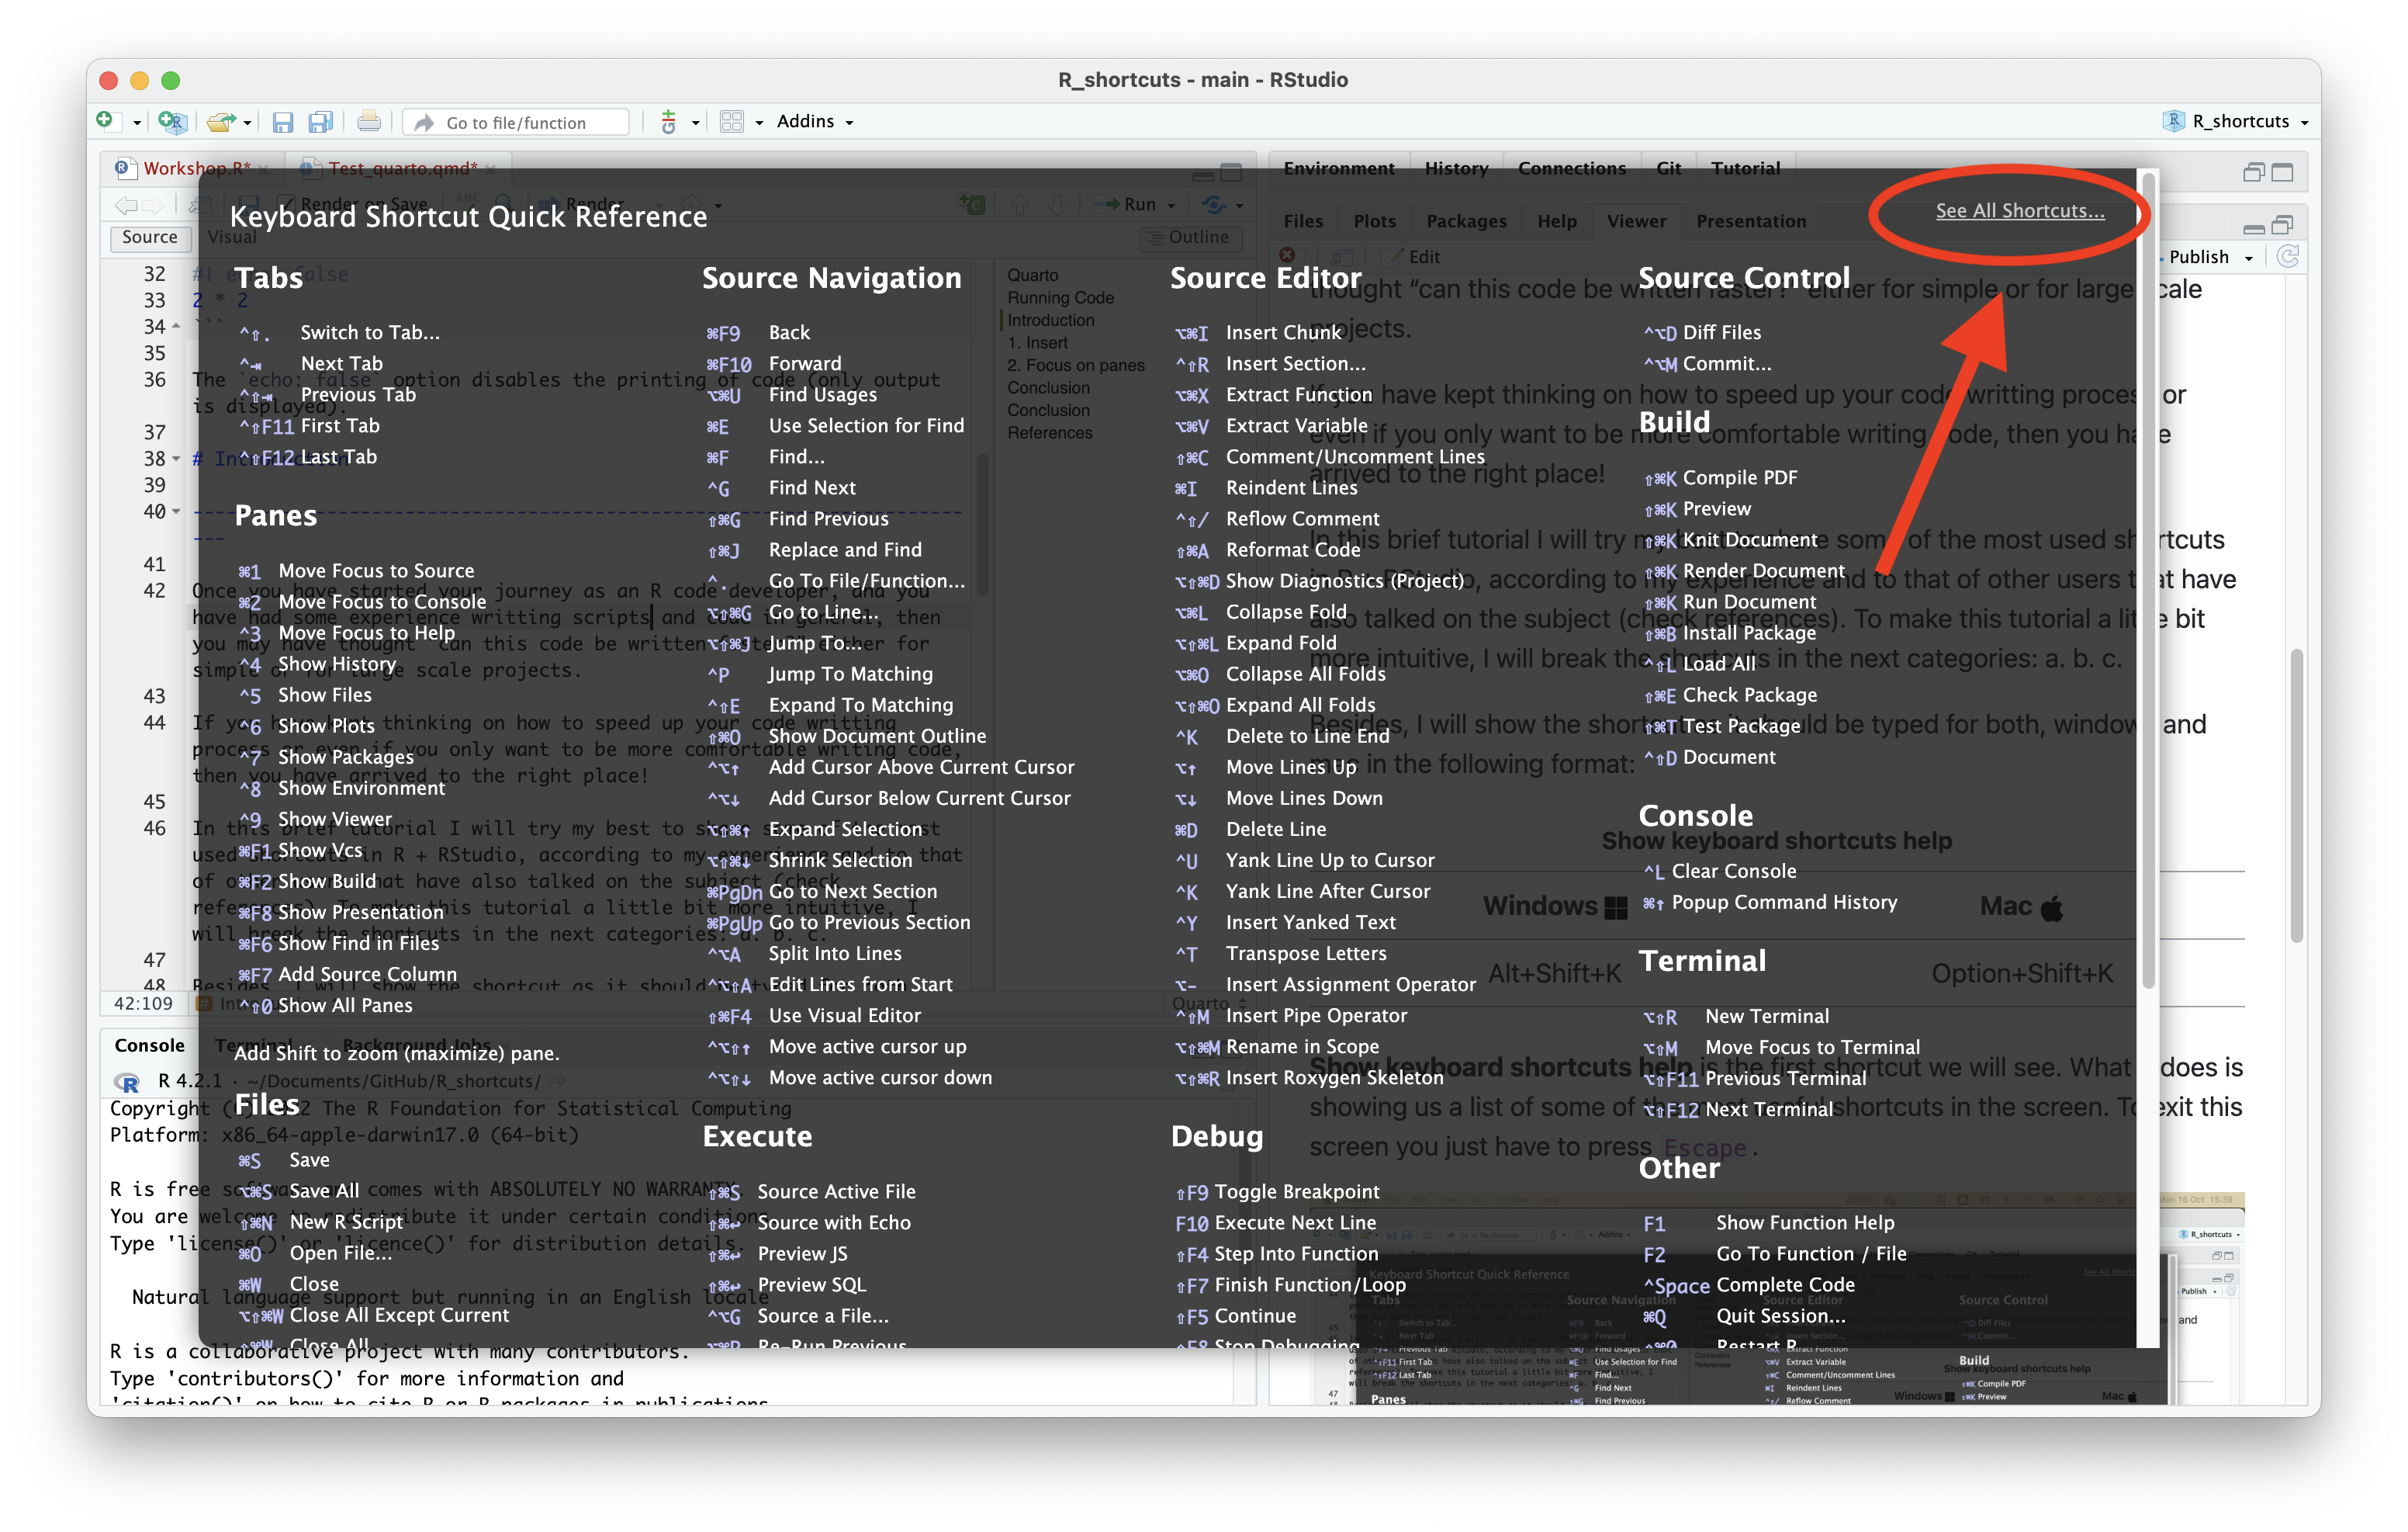This screenshot has width=2408, height=1532.
Task: Switch to the Packages tab
Action: click(1466, 221)
